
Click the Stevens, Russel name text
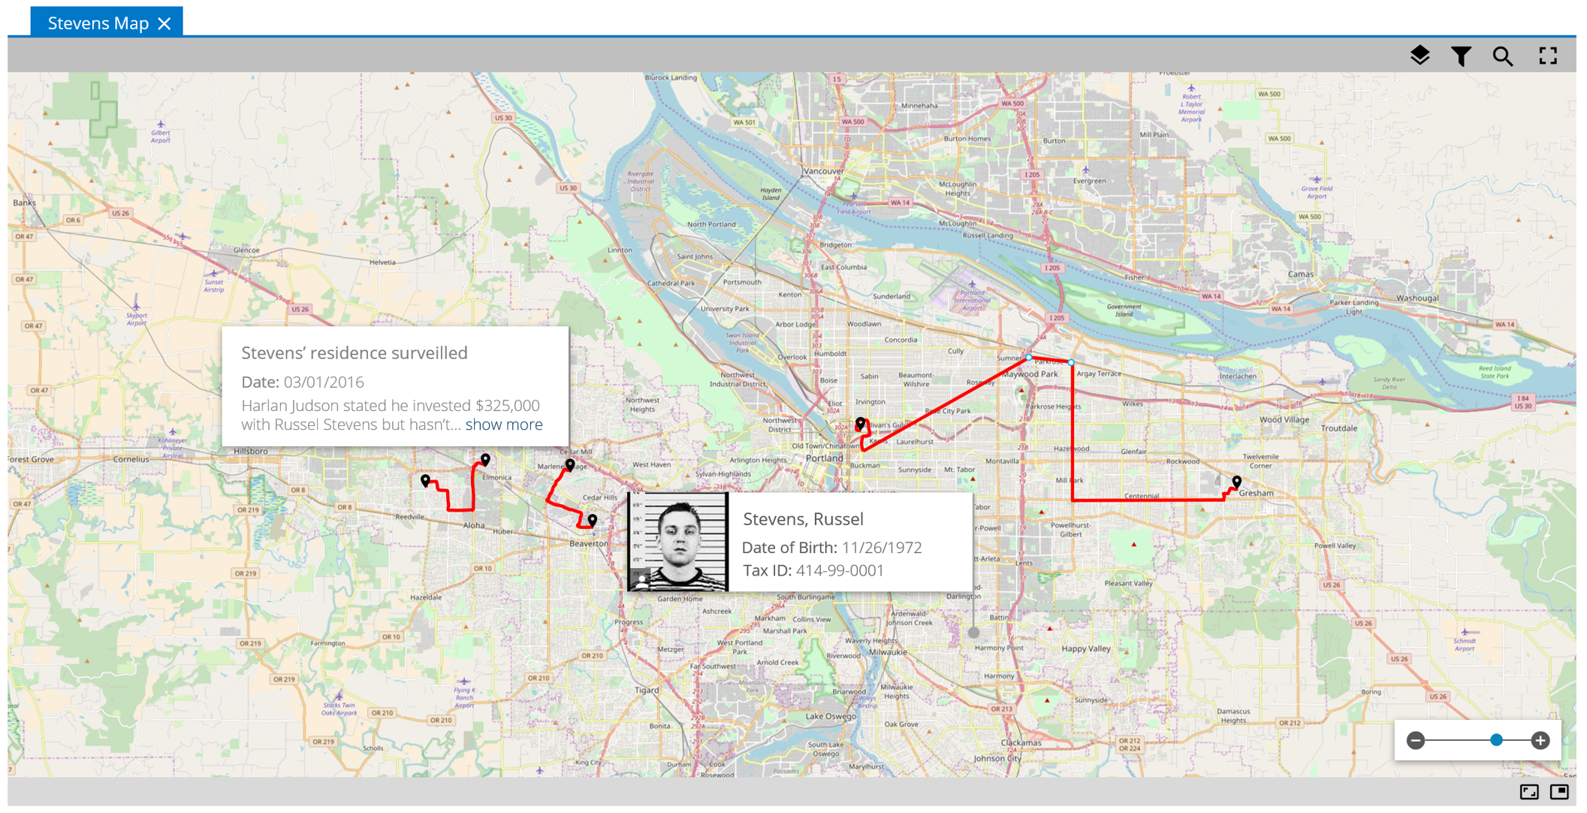point(803,518)
